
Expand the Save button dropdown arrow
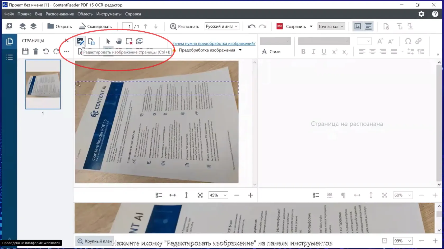(311, 26)
